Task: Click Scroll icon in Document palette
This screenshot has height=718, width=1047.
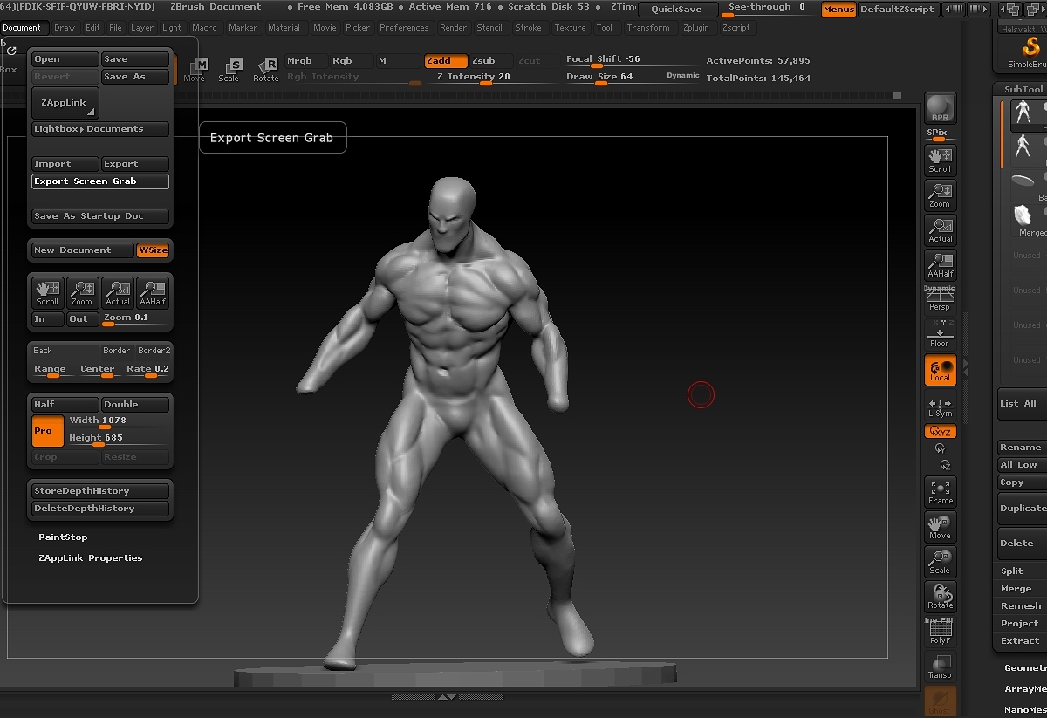Action: coord(47,292)
